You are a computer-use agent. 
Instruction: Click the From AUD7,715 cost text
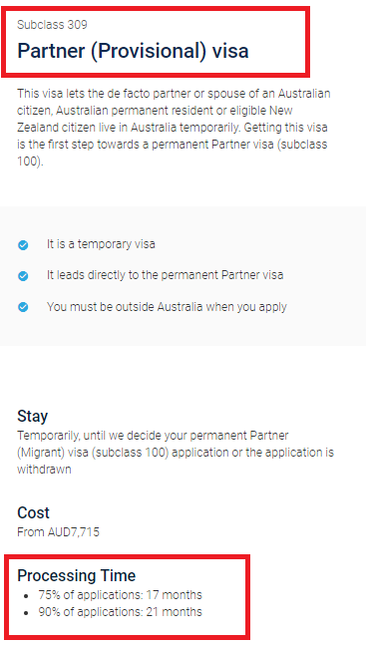(x=58, y=532)
